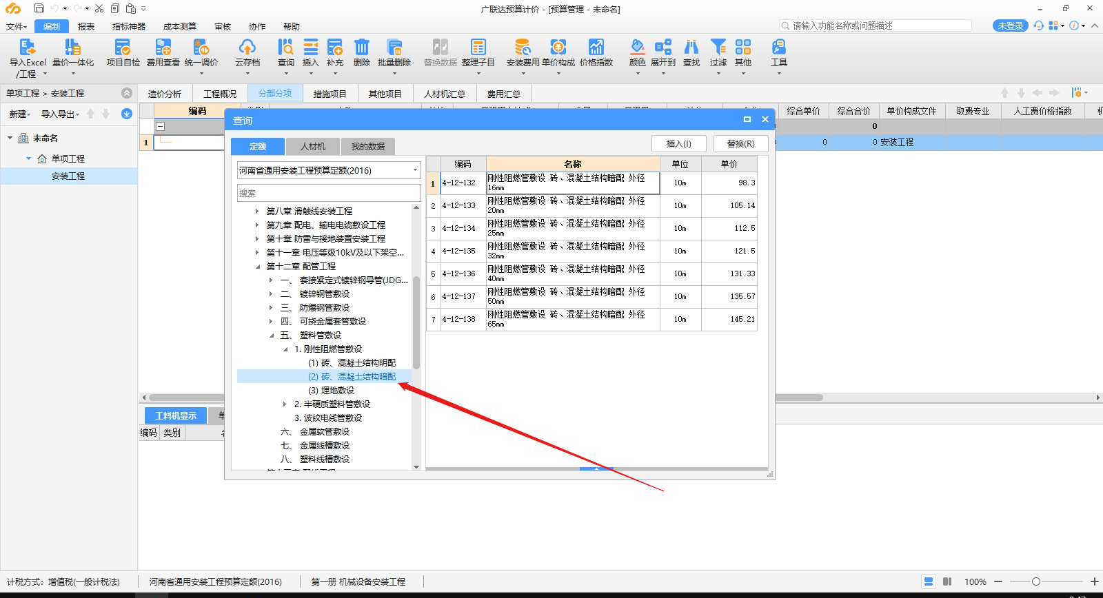Collapse the 未命名 project tree node
This screenshot has height=598, width=1103.
click(10, 138)
